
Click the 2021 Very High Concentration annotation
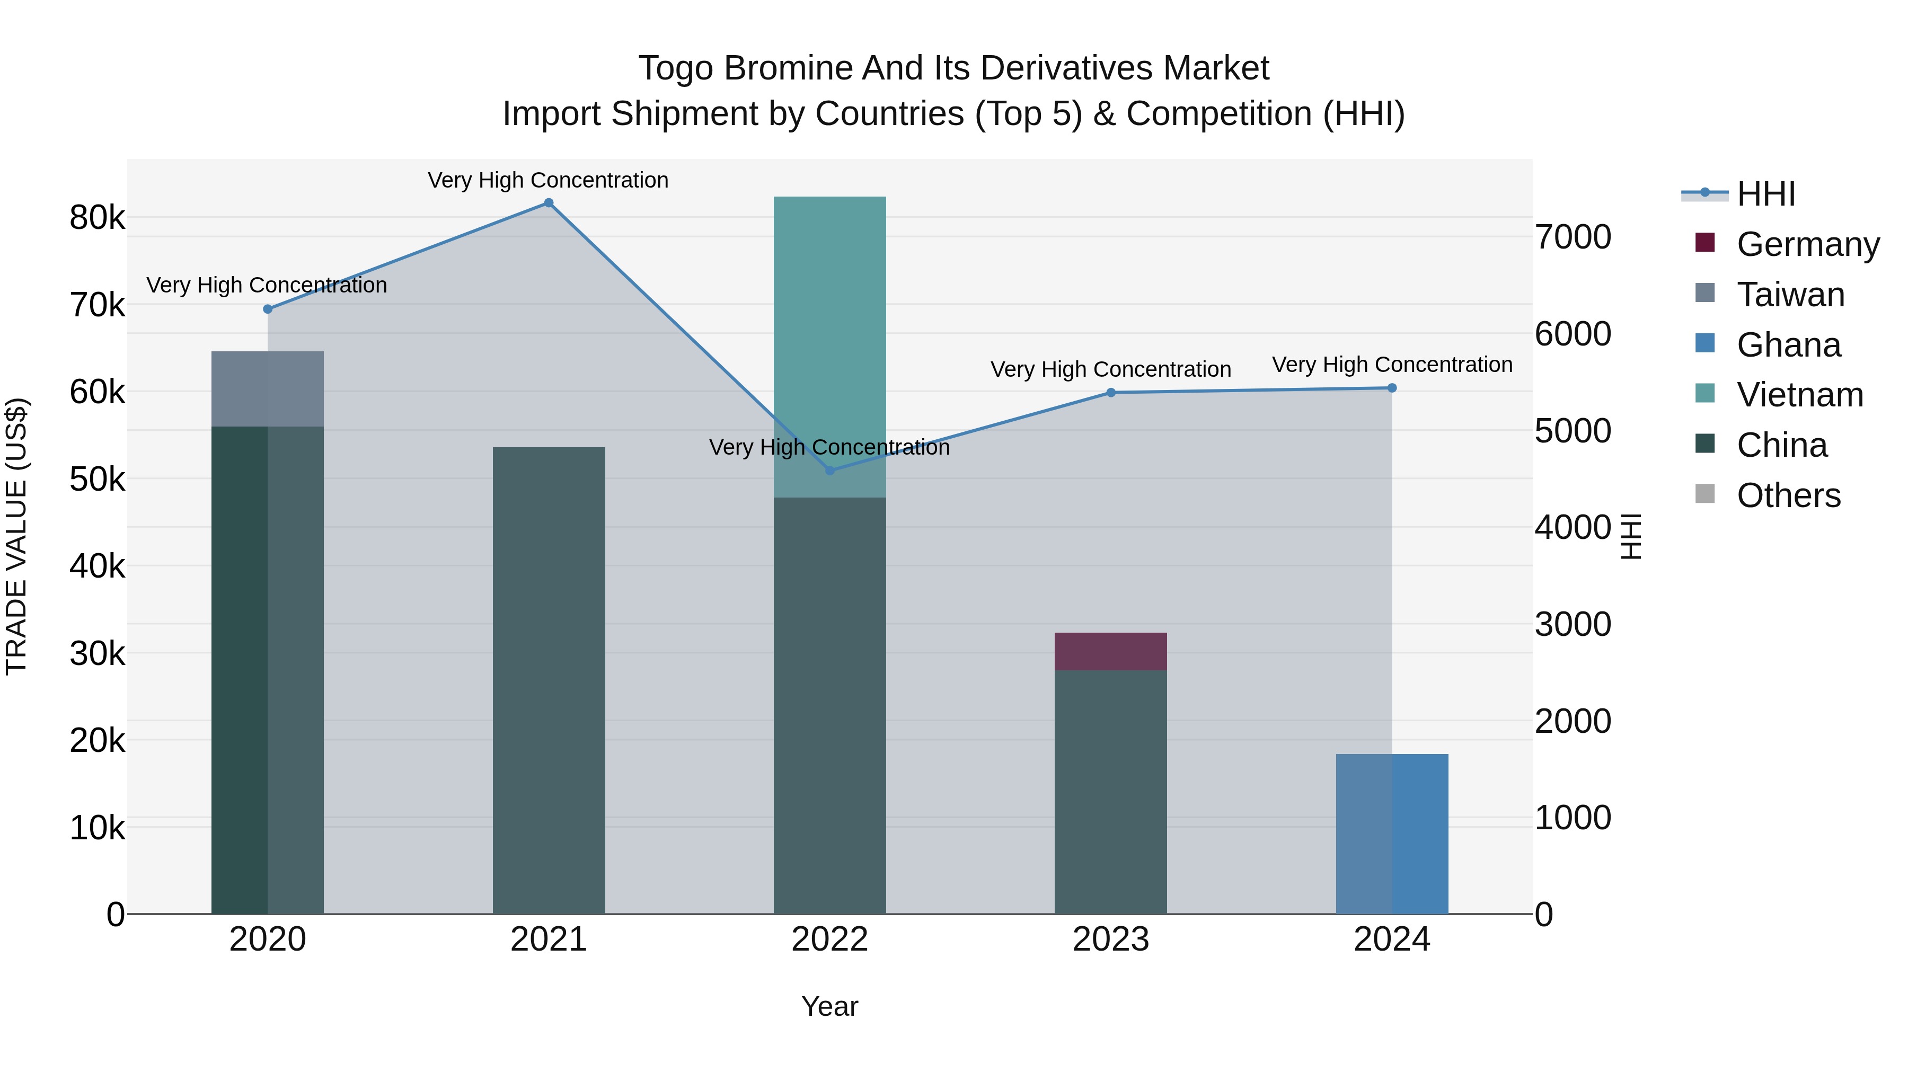click(x=548, y=180)
